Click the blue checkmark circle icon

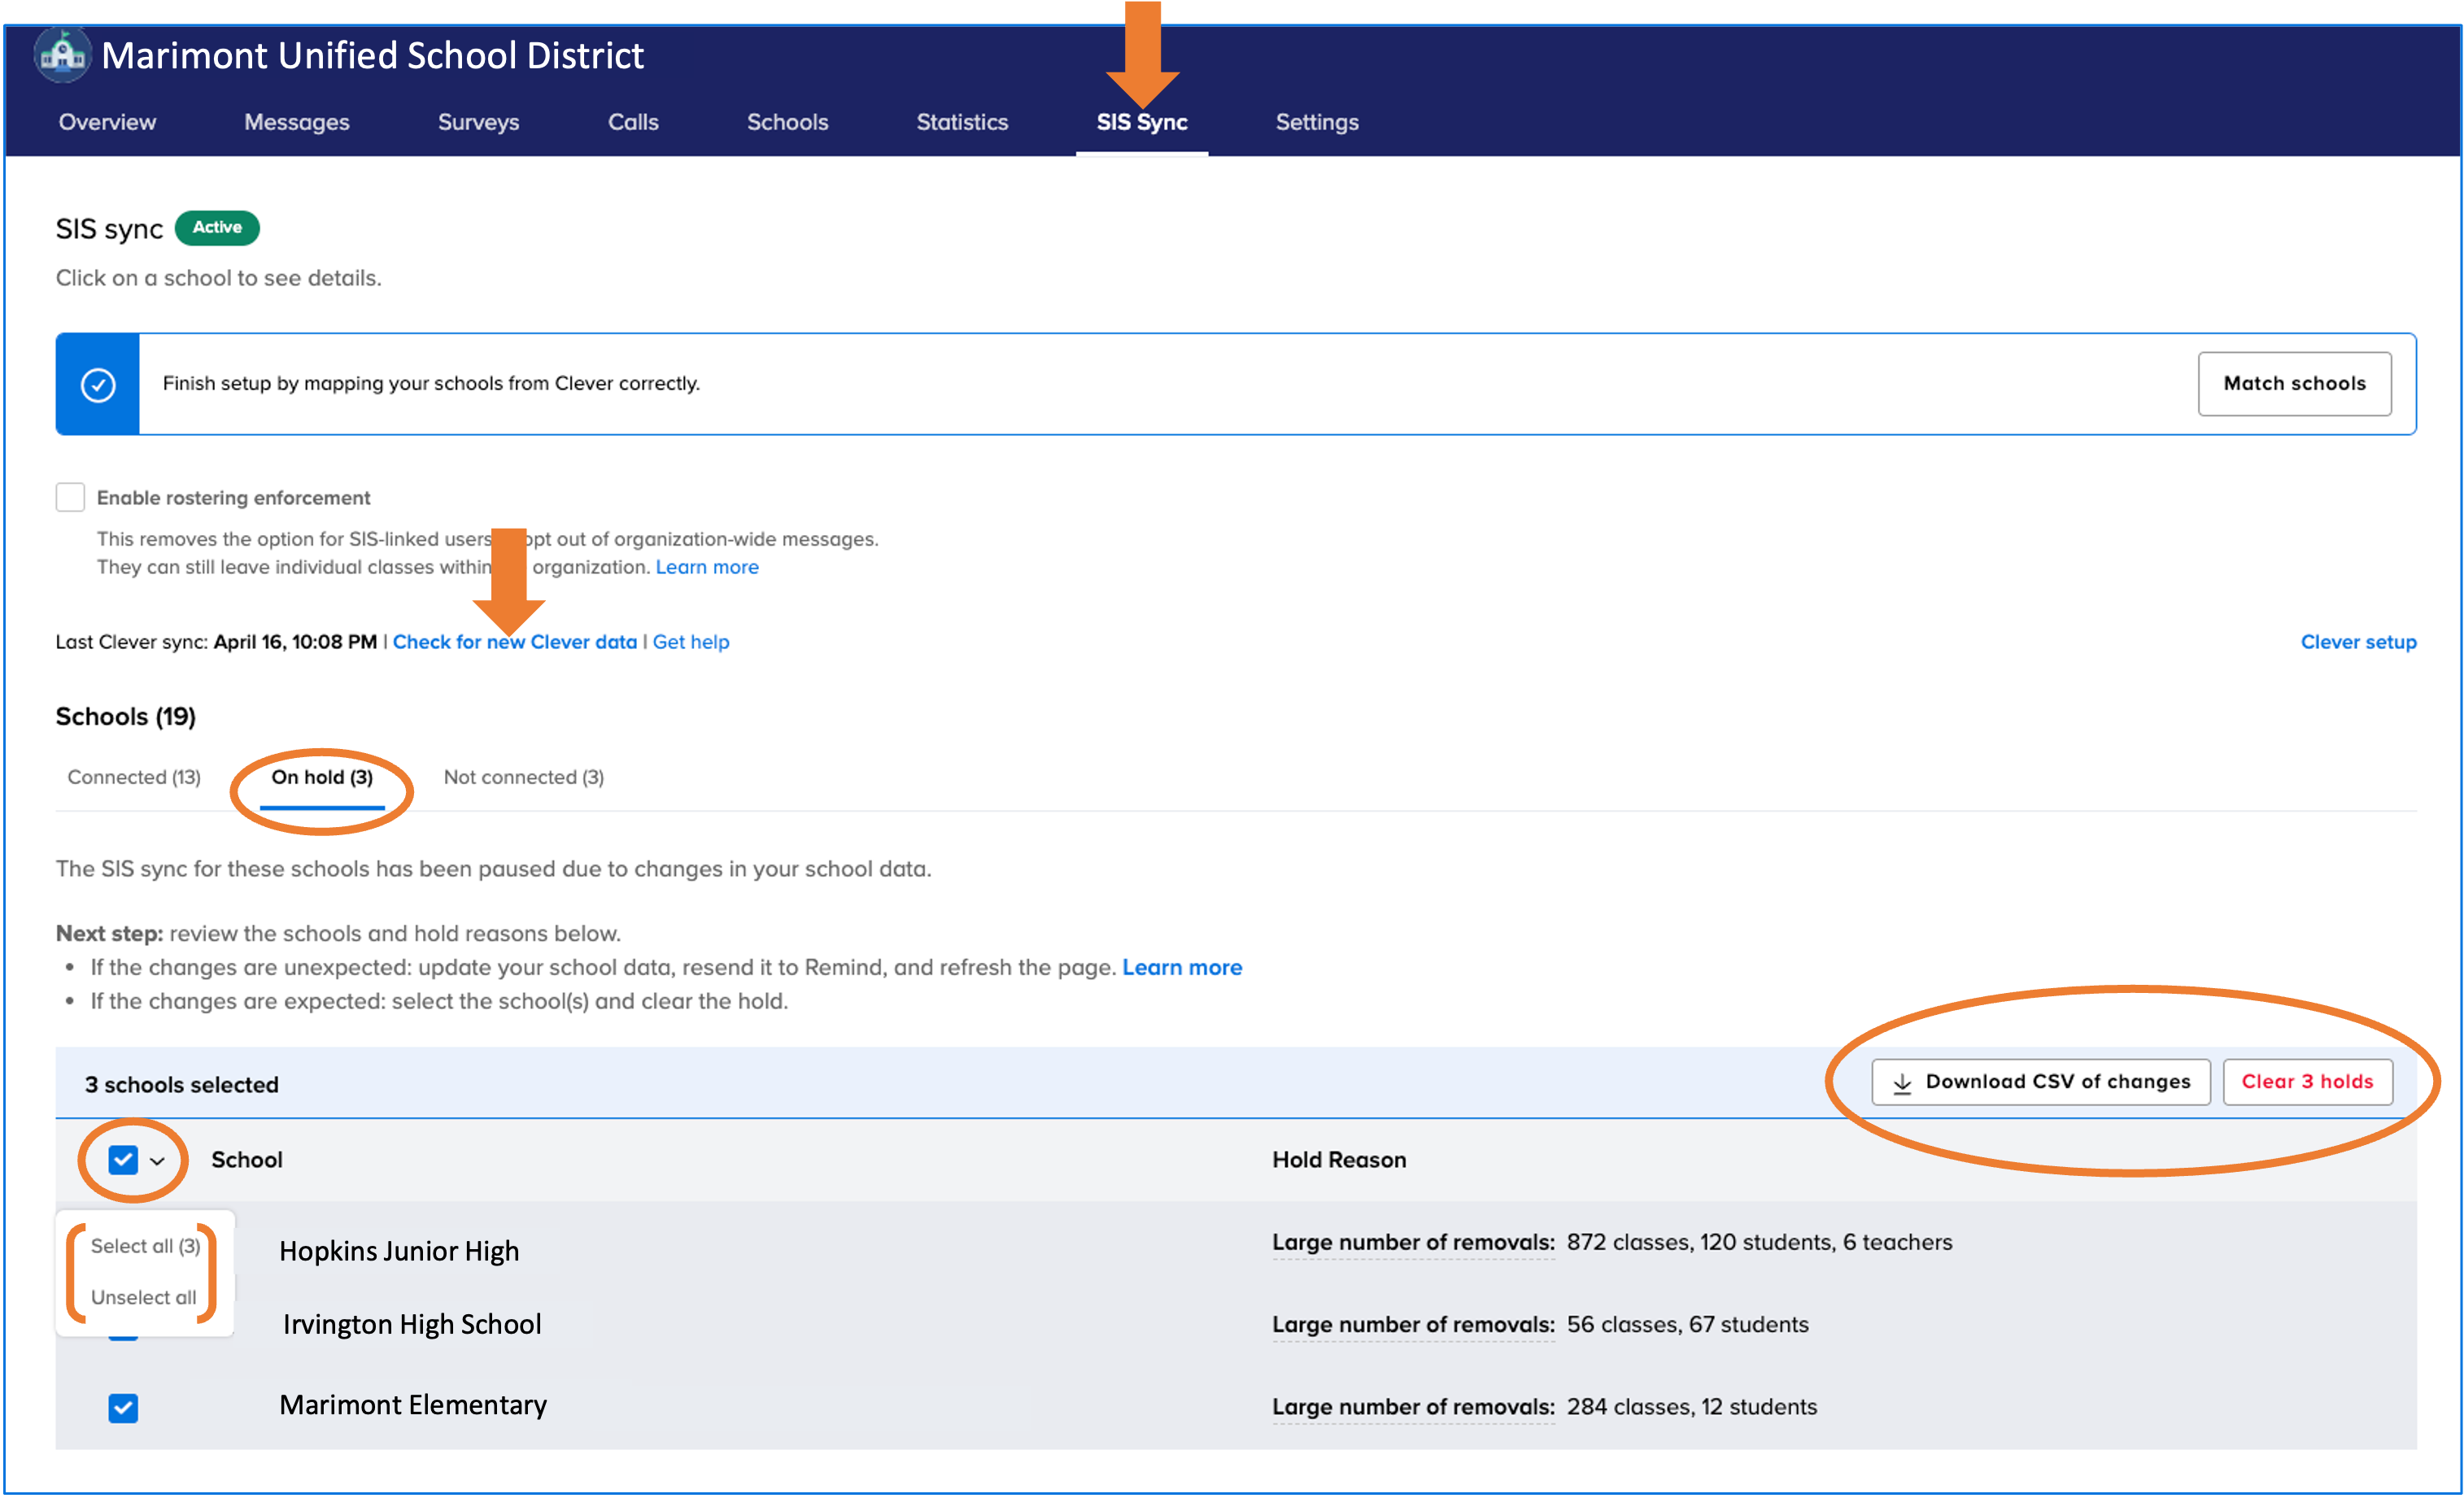click(x=98, y=385)
